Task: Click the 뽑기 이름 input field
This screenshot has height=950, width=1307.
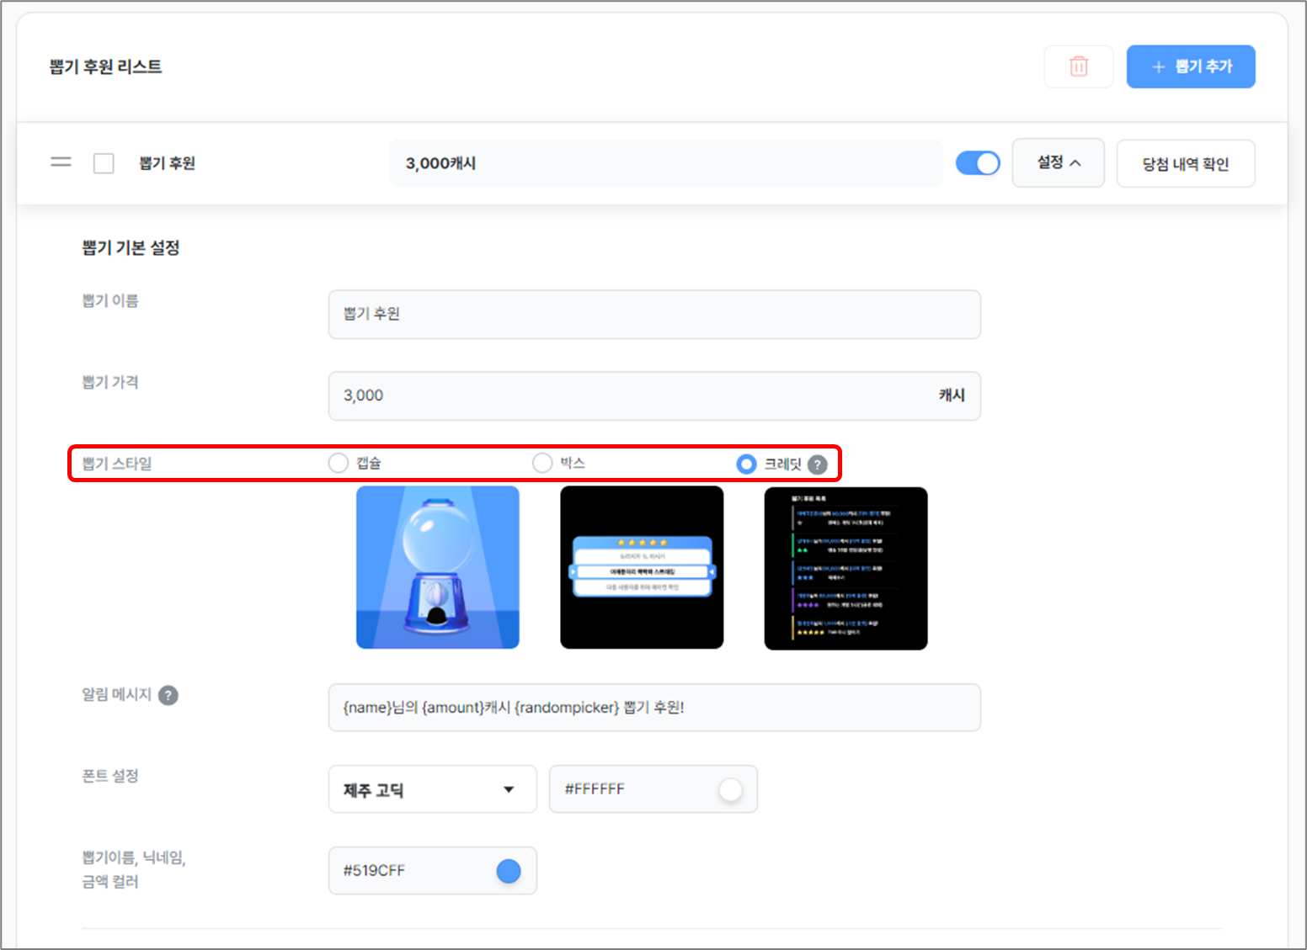Action: 654,315
